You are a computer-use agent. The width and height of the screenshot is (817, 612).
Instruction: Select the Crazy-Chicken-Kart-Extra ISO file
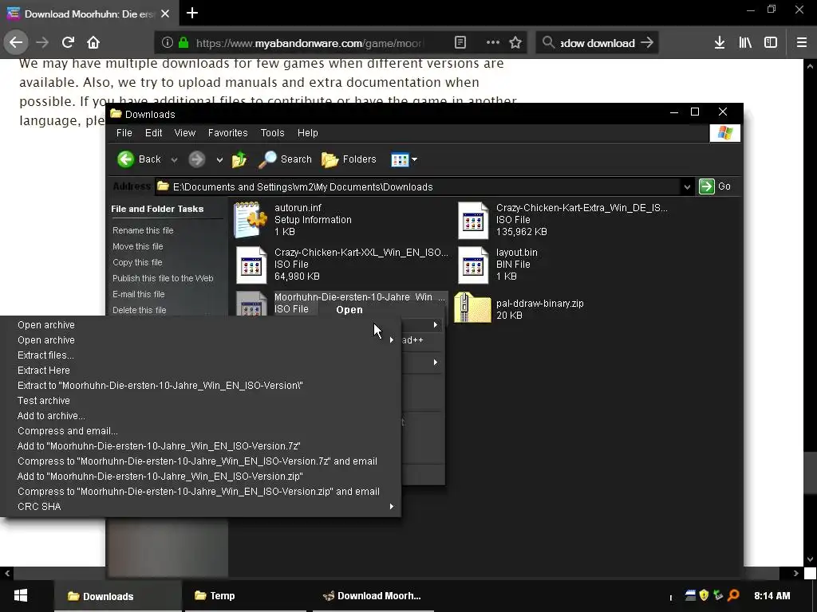tap(562, 220)
